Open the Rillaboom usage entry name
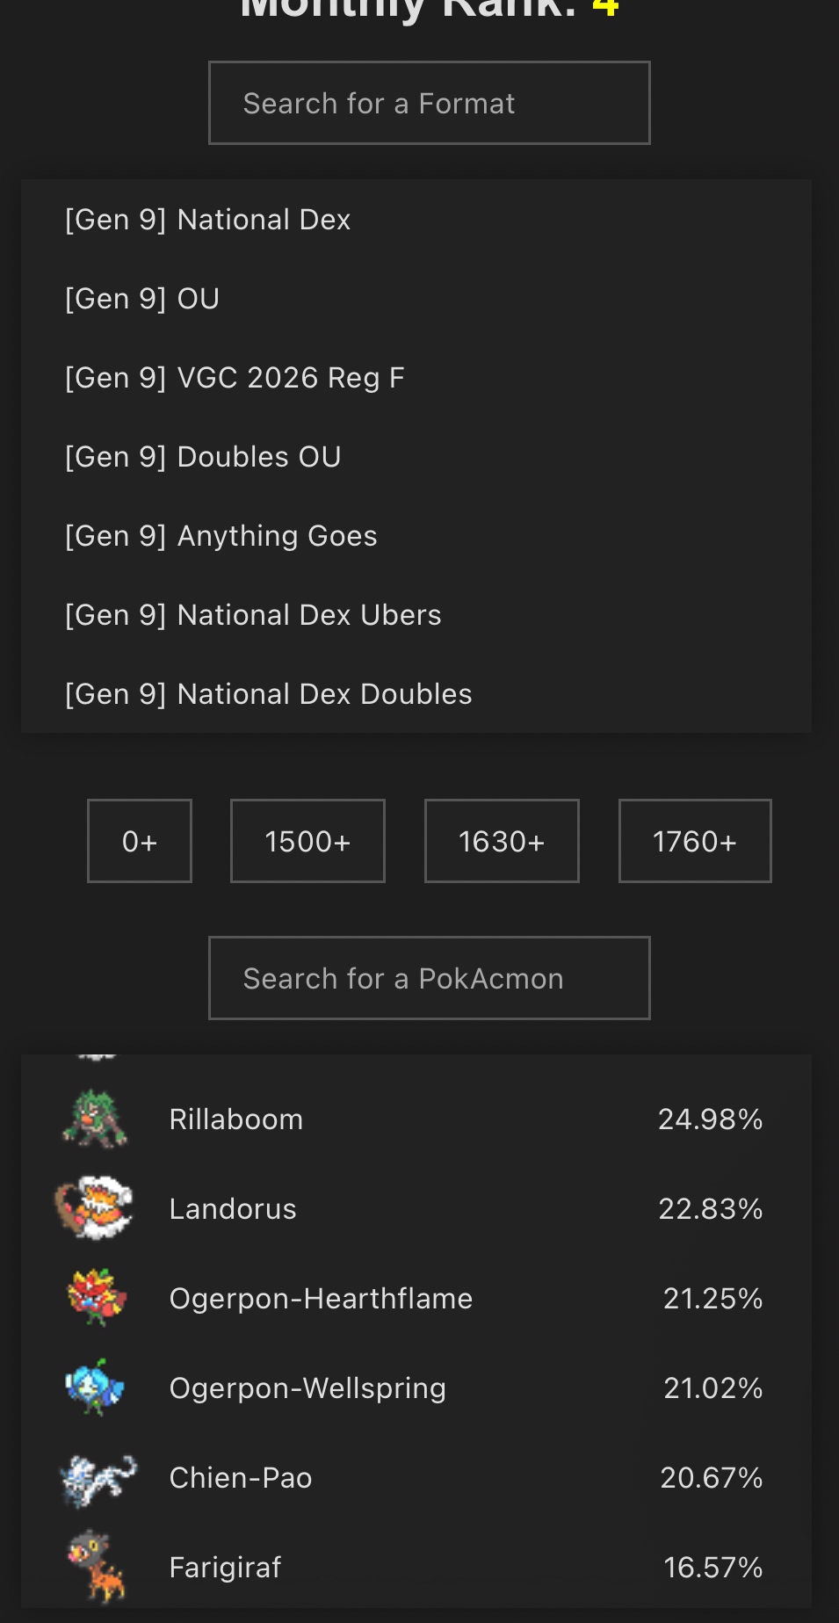 [x=236, y=1119]
